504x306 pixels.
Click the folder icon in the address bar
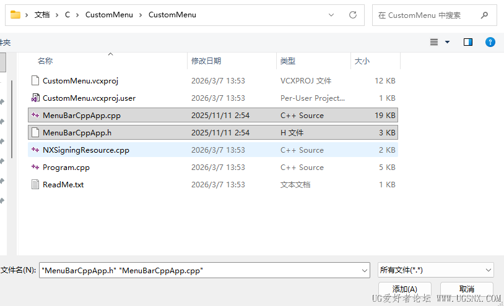click(15, 15)
